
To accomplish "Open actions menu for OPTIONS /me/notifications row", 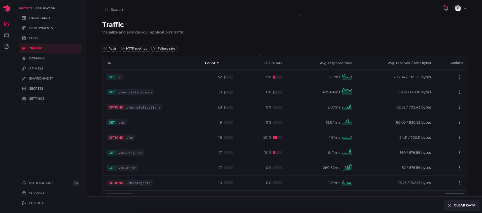I will tap(460, 107).
